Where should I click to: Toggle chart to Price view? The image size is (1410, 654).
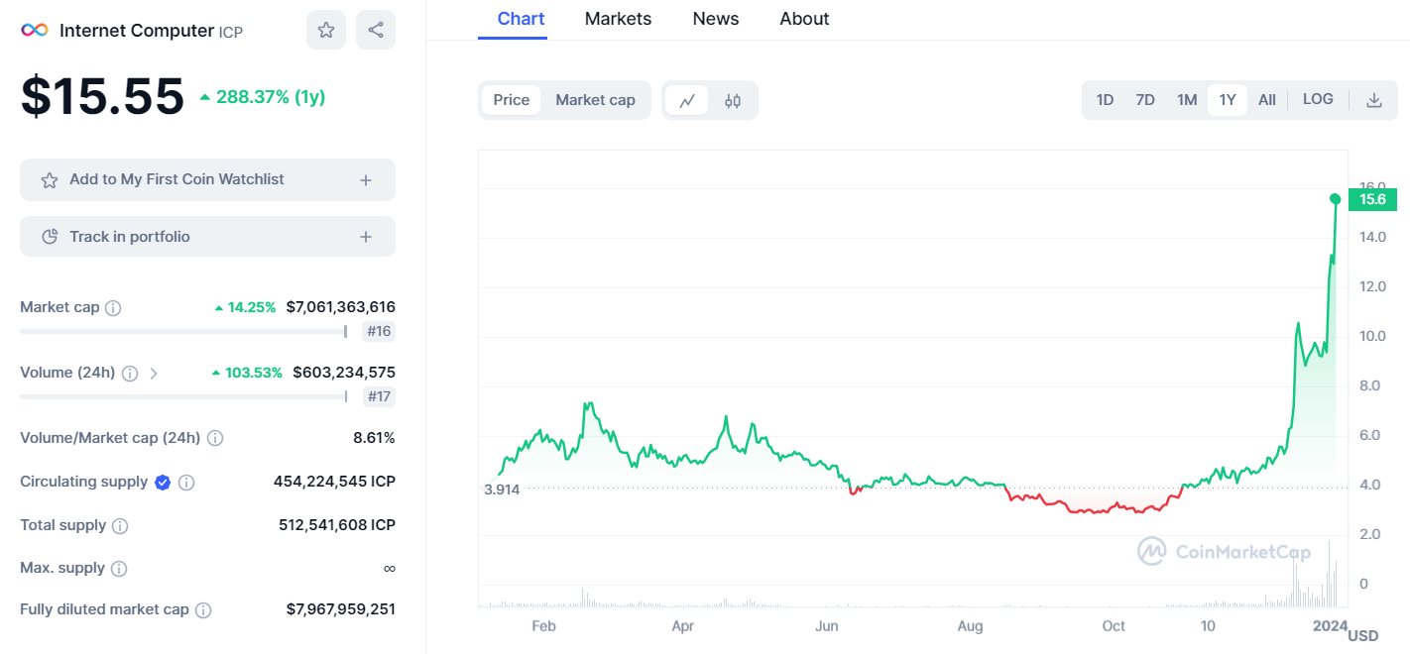pyautogui.click(x=512, y=100)
